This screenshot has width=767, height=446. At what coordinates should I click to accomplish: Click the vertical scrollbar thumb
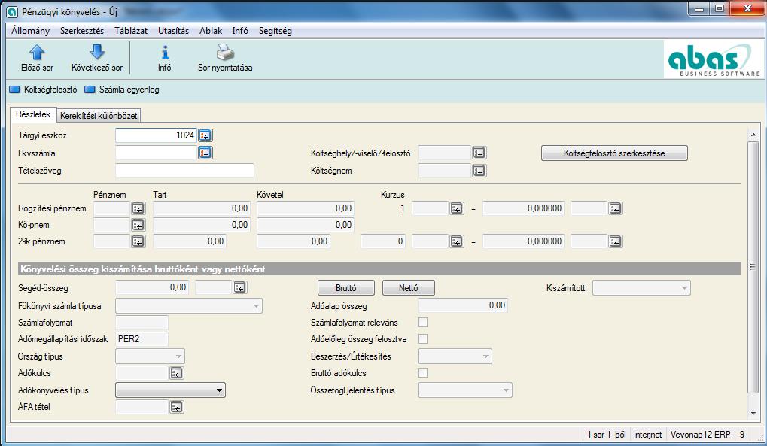(x=753, y=266)
